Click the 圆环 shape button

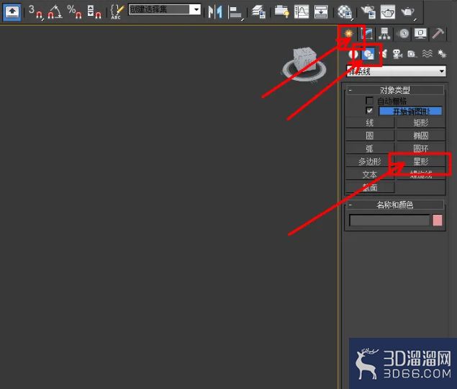pos(421,148)
